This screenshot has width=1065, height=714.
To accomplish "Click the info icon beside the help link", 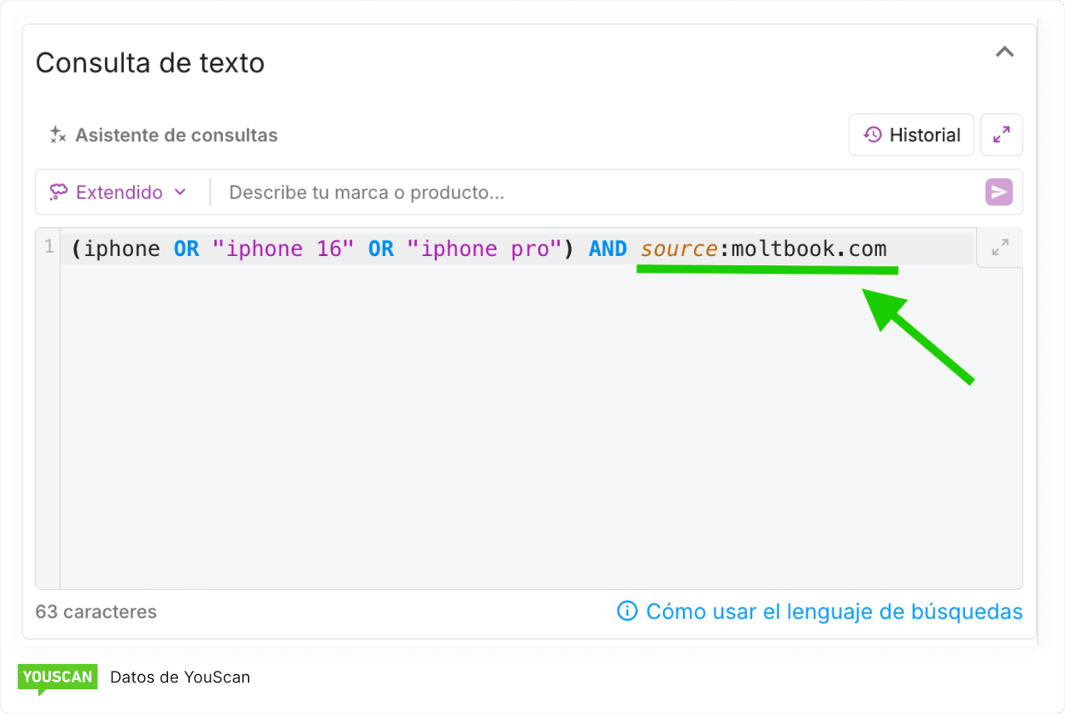I will click(626, 612).
